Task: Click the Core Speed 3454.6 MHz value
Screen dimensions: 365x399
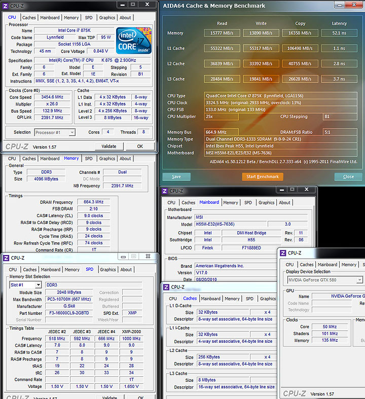Action: tap(52, 97)
